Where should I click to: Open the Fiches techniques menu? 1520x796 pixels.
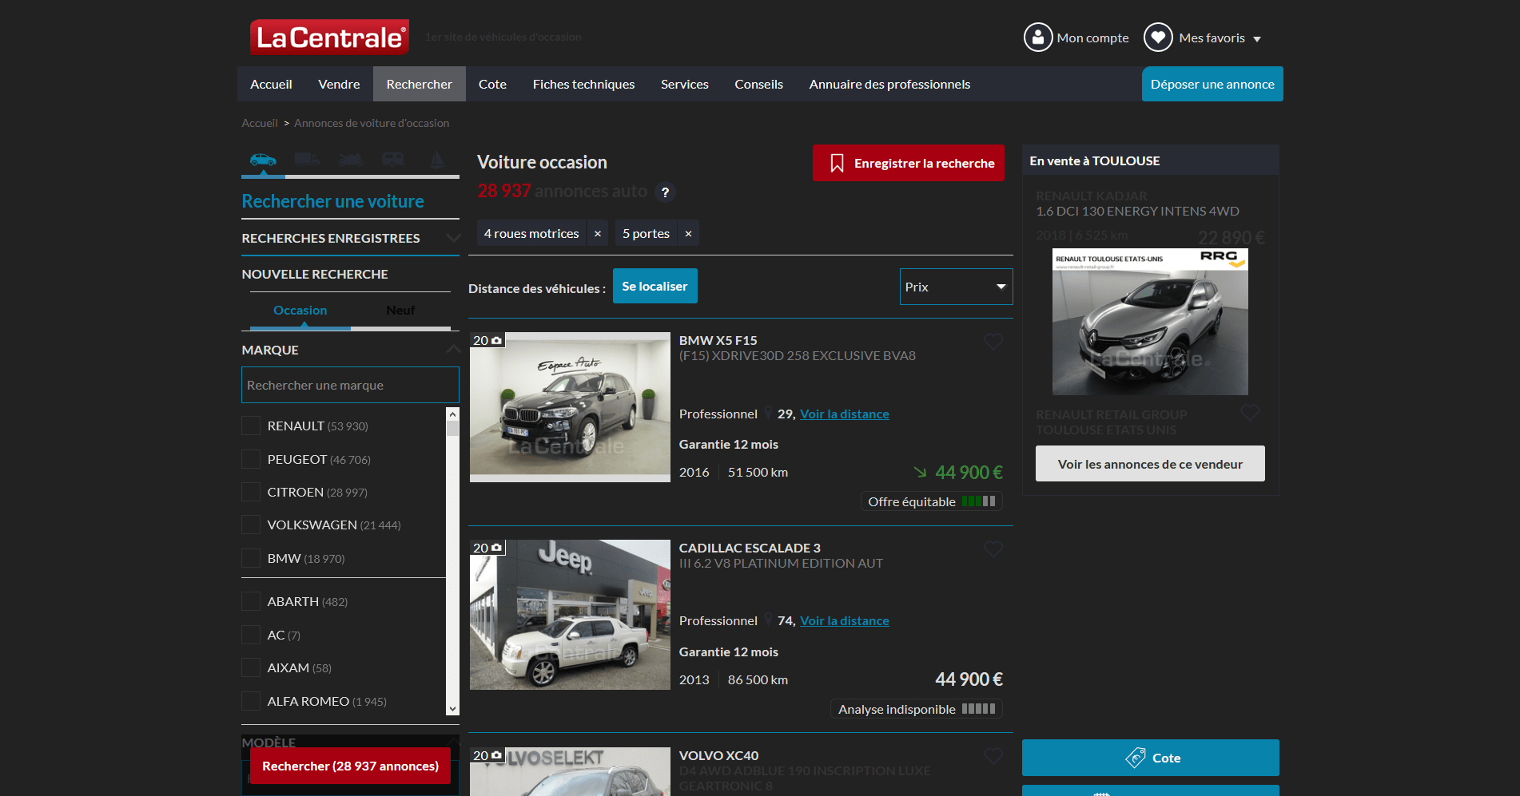(x=583, y=84)
